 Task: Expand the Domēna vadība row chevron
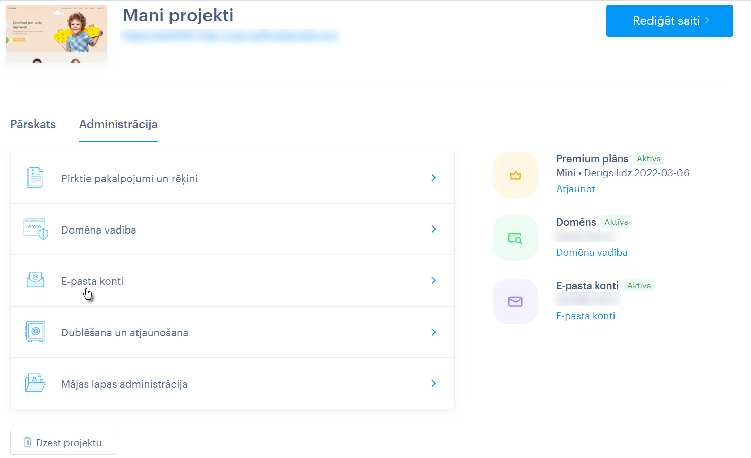click(x=433, y=229)
